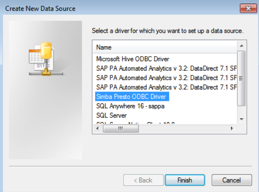
Task: Close the Create New Data Source dialog
Action: pos(248,8)
